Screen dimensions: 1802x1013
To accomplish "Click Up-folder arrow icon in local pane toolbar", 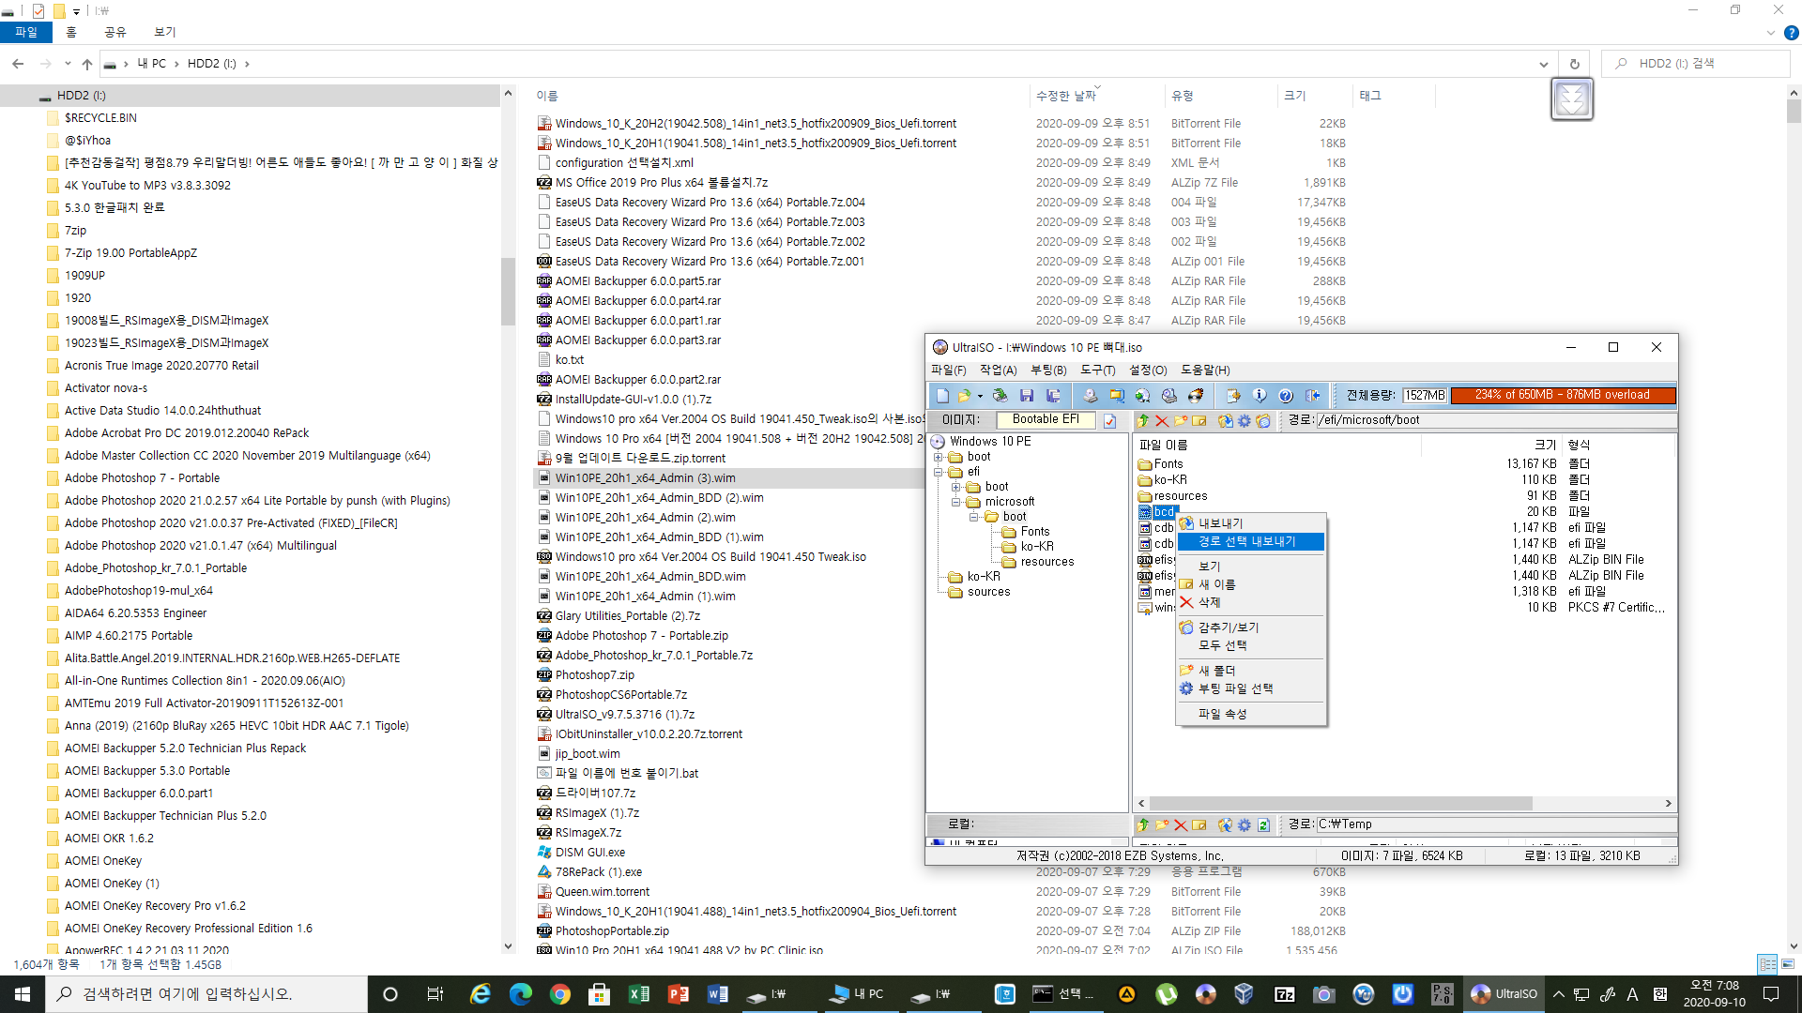I will point(1143,825).
